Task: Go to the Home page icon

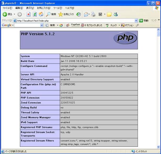Action: [x=41, y=14]
